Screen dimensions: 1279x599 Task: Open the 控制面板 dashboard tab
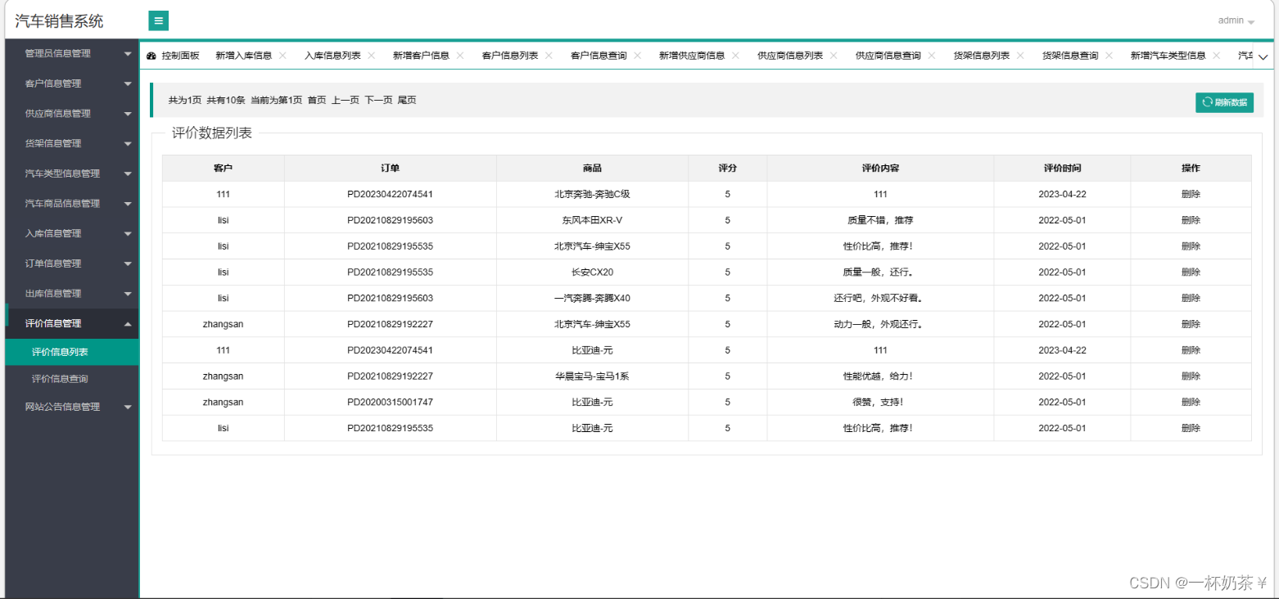tap(173, 56)
